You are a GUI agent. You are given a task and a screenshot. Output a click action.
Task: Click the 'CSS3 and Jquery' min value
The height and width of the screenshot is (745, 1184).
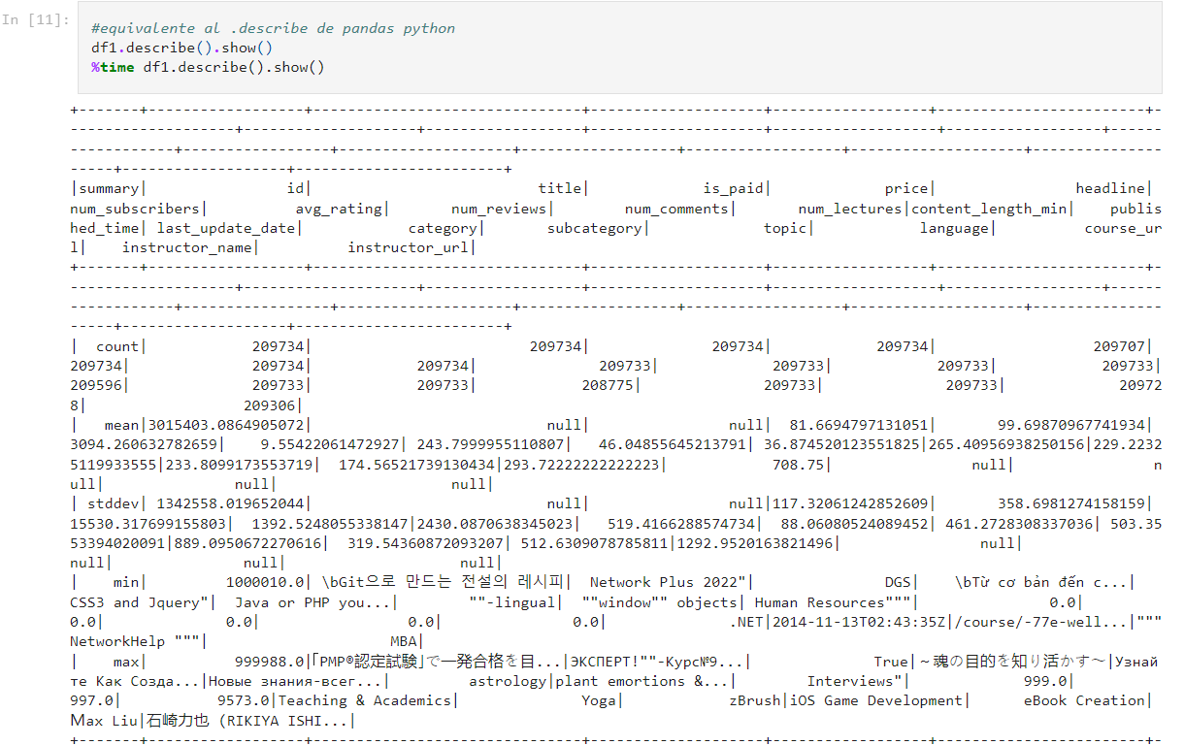tap(139, 601)
